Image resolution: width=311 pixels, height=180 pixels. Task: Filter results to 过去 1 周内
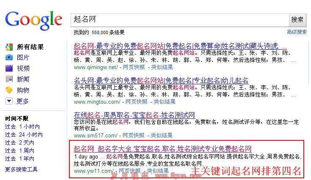point(19,151)
